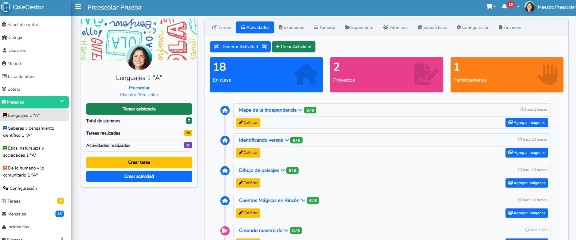576x240 pixels.
Task: Click the magic wand icon in Generar Actividad
Action: click(216, 47)
